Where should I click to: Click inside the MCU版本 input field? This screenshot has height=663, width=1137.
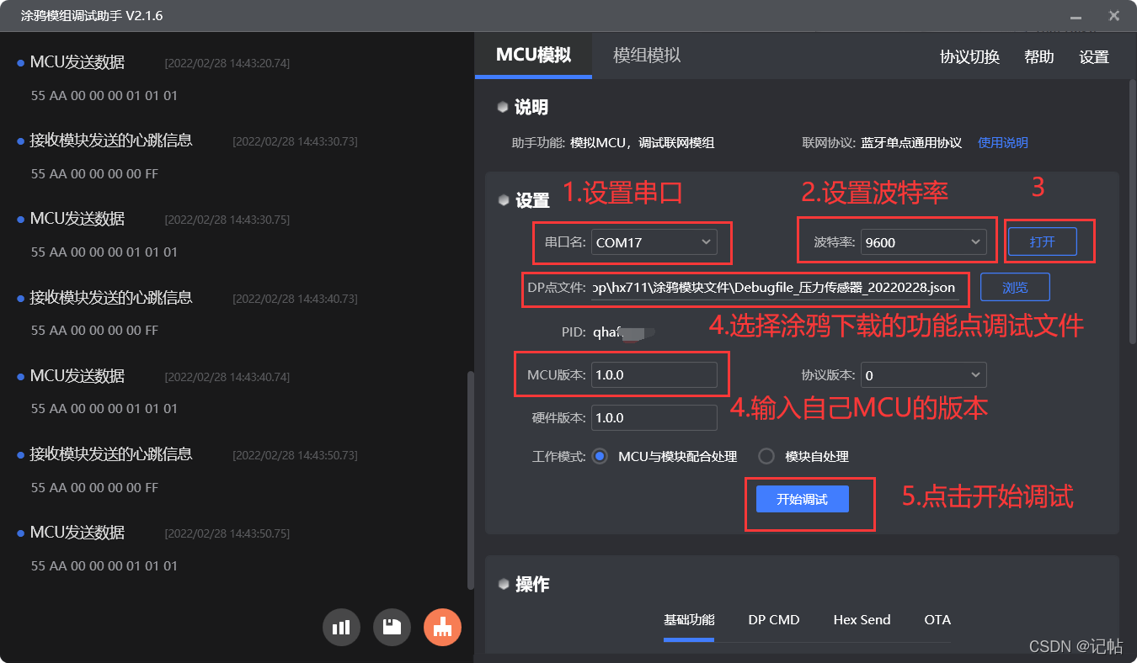click(654, 374)
